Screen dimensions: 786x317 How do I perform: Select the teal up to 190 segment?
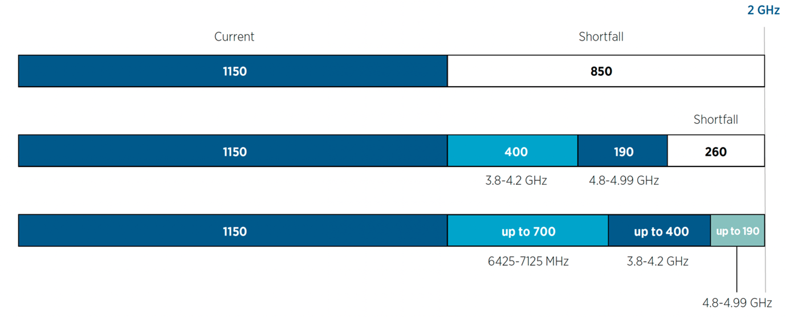[x=738, y=231]
